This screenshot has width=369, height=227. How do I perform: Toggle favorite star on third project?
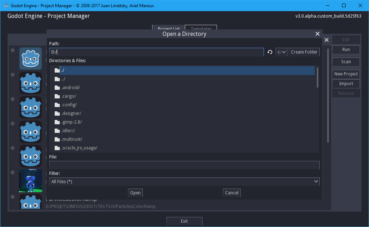click(13, 99)
